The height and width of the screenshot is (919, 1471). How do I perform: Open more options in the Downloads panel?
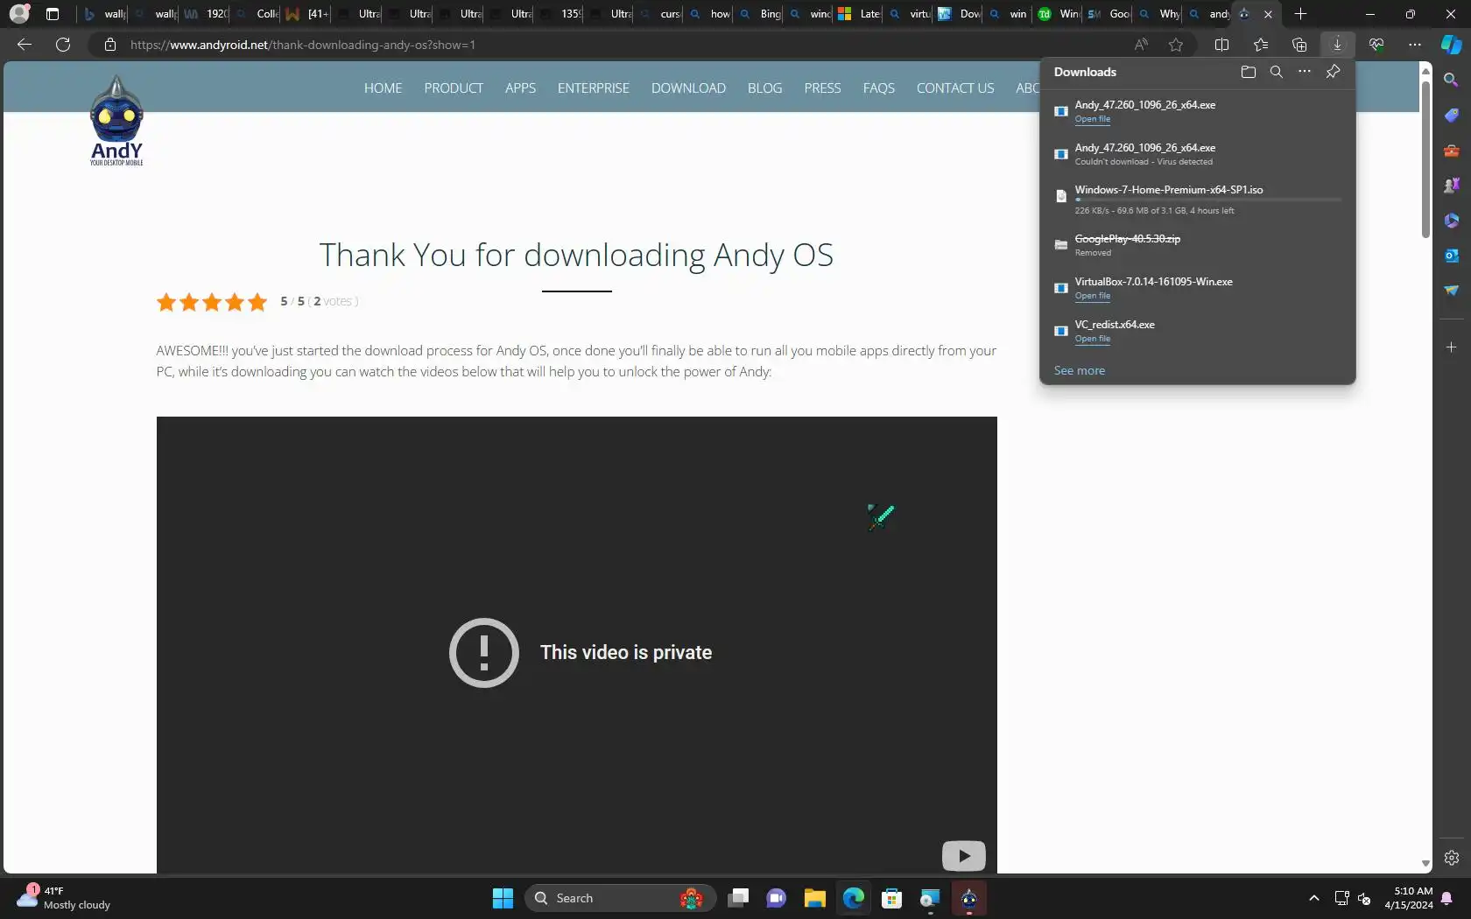pyautogui.click(x=1305, y=72)
